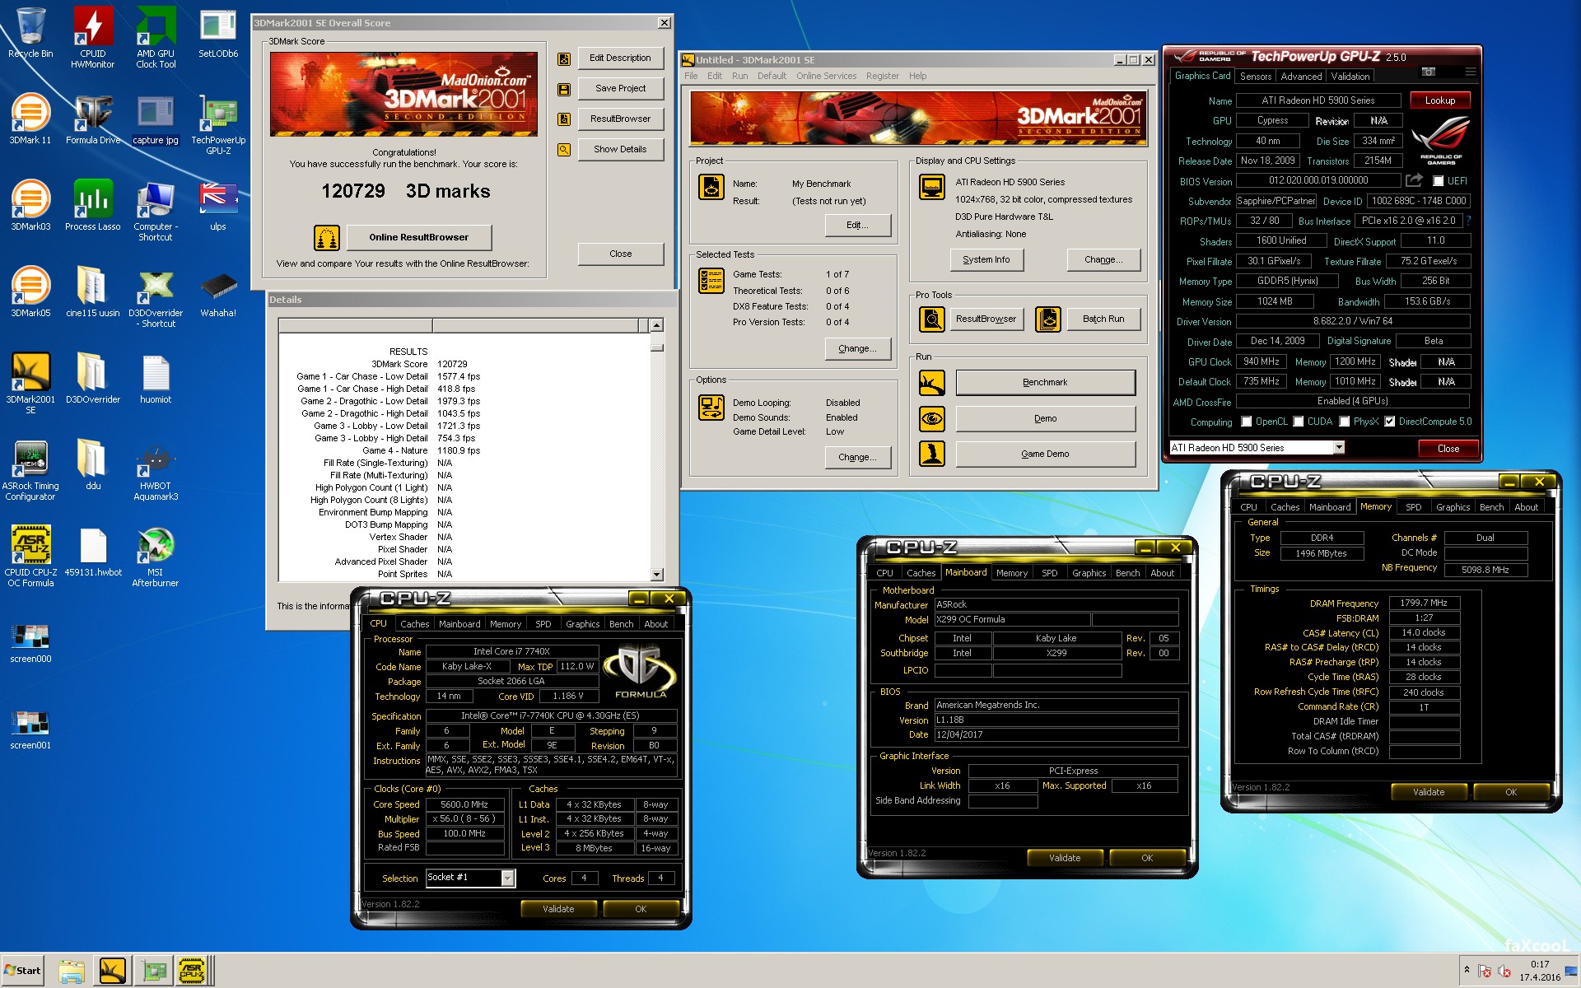This screenshot has width=1581, height=988.
Task: Show hidden tray icons arrow
Action: pyautogui.click(x=1467, y=970)
